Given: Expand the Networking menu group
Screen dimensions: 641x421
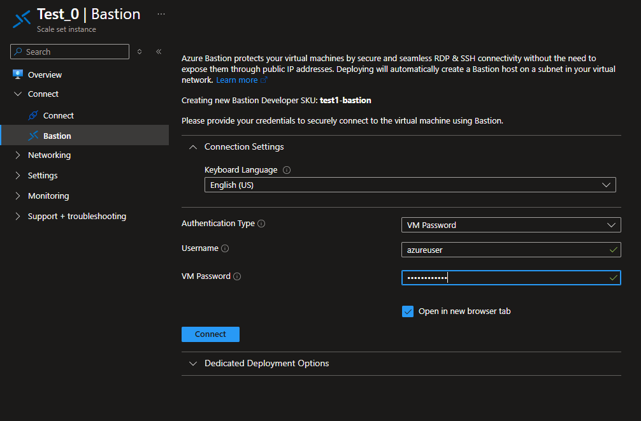Looking at the screenshot, I should (18, 155).
